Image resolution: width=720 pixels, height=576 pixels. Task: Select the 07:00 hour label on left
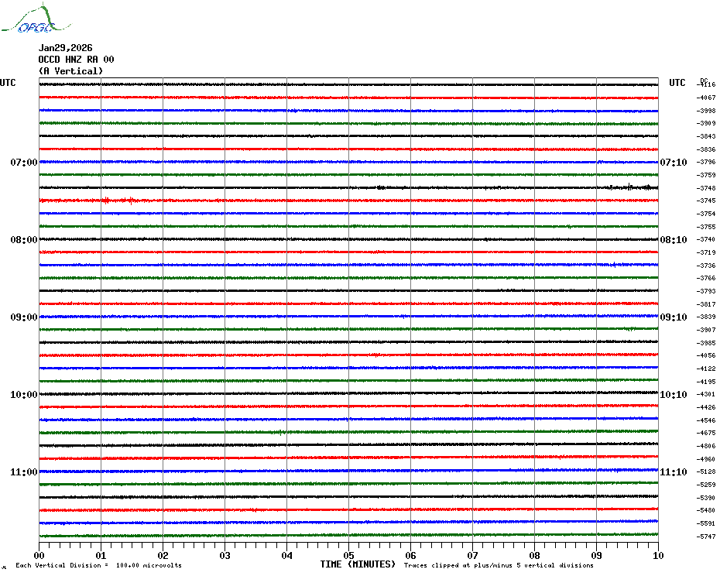click(x=23, y=163)
